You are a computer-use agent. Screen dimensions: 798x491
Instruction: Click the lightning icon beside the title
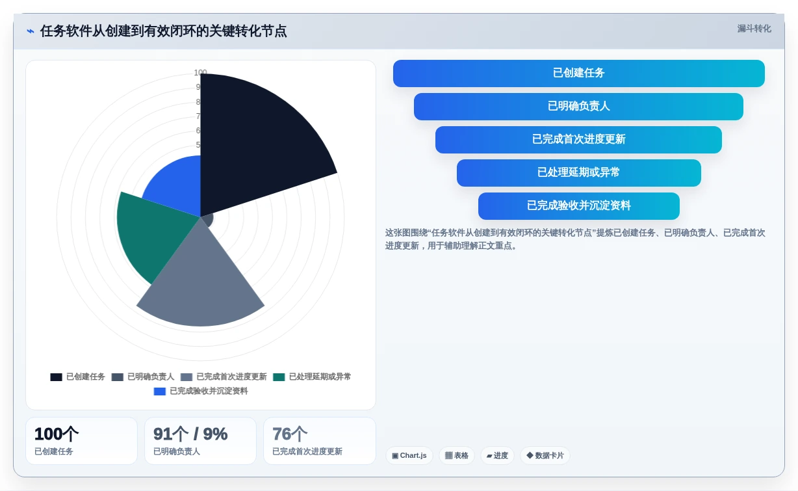point(31,31)
